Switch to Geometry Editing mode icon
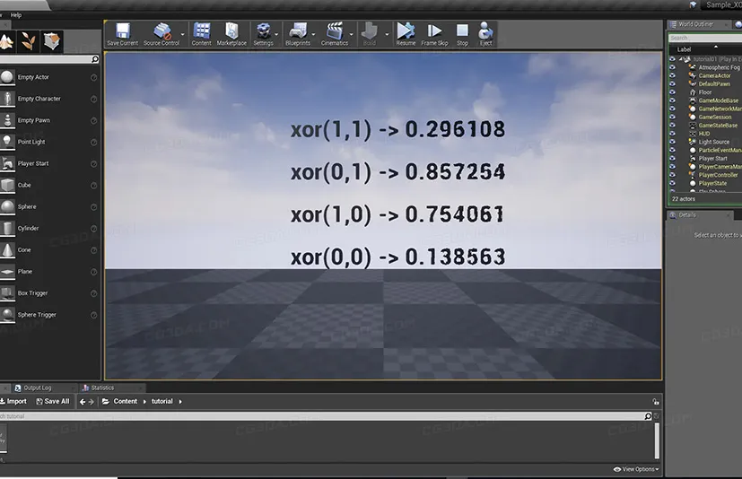The width and height of the screenshot is (742, 479). point(51,41)
